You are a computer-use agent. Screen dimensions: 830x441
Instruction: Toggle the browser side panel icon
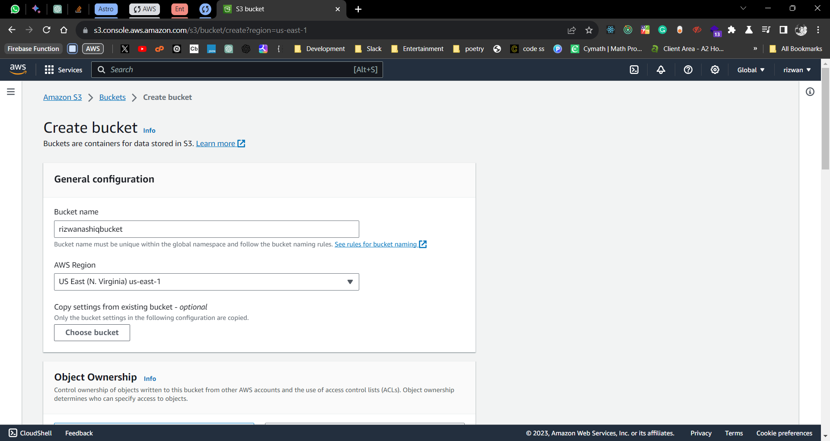[783, 30]
